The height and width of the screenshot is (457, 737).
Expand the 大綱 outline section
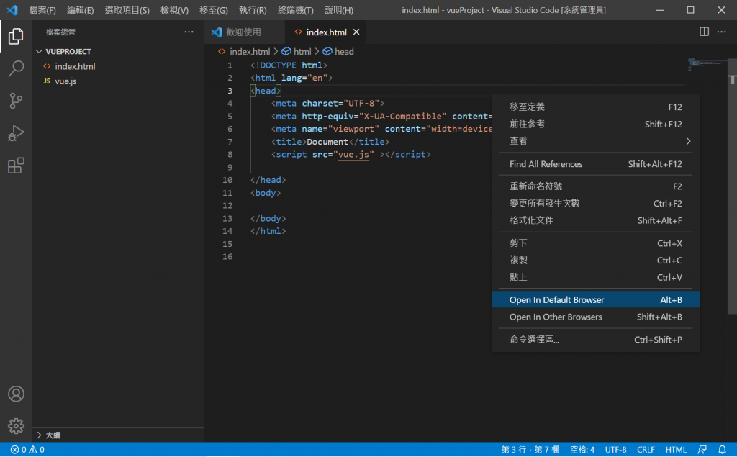tap(39, 435)
